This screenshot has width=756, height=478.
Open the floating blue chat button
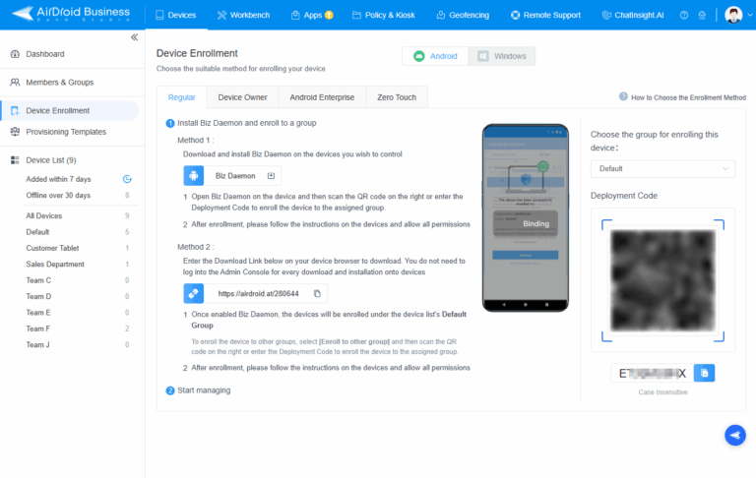tap(735, 435)
